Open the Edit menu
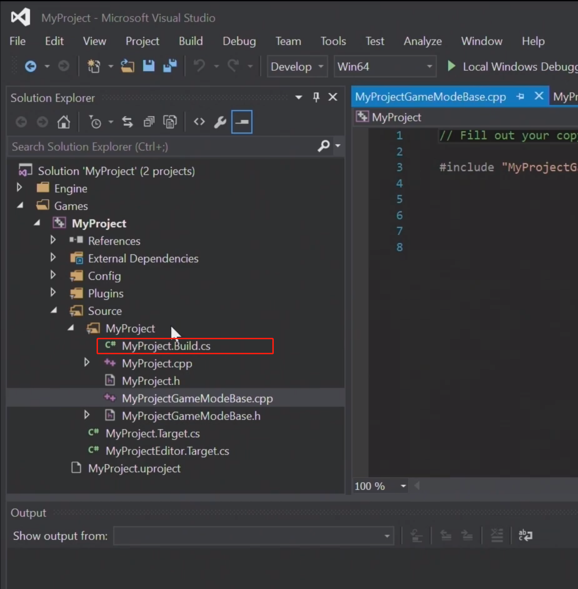578x589 pixels. click(x=54, y=41)
